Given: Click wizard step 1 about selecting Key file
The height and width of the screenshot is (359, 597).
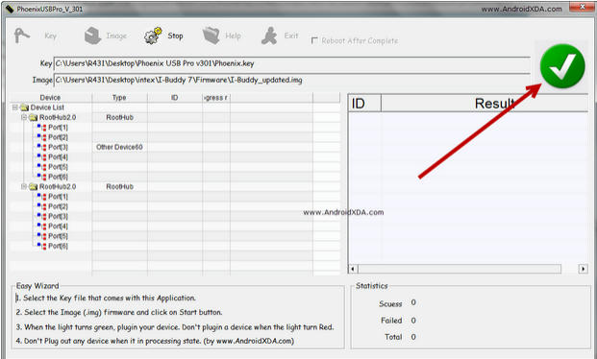Looking at the screenshot, I should click(x=106, y=299).
